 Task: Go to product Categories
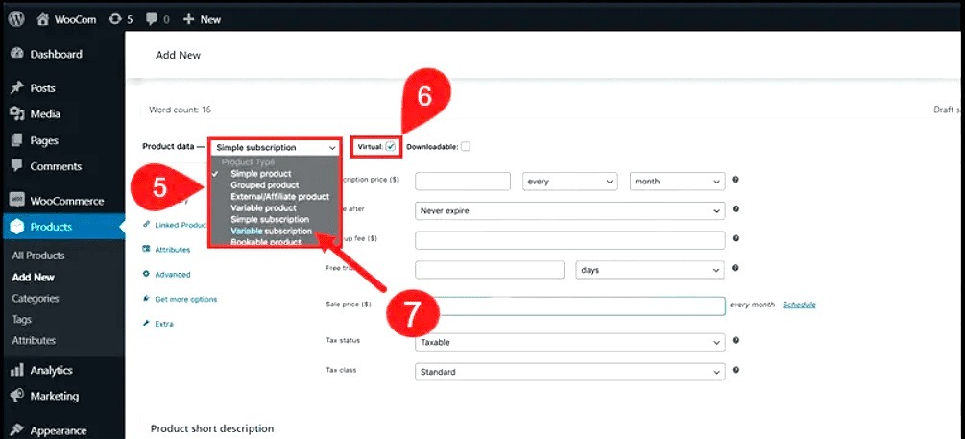pyautogui.click(x=36, y=298)
